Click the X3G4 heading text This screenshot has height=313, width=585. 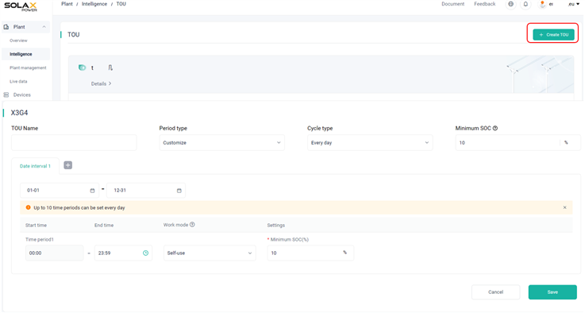(19, 113)
